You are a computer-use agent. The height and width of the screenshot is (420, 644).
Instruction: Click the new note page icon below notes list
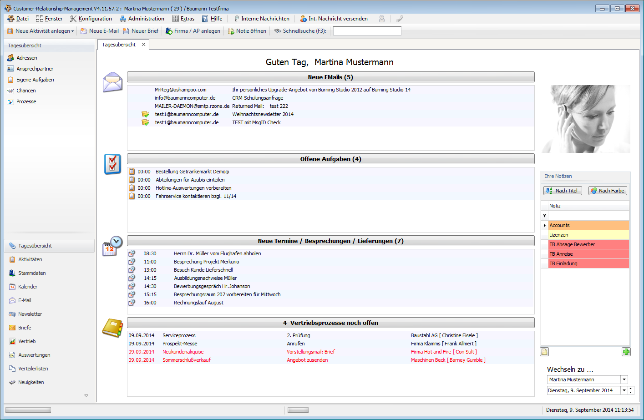point(544,352)
